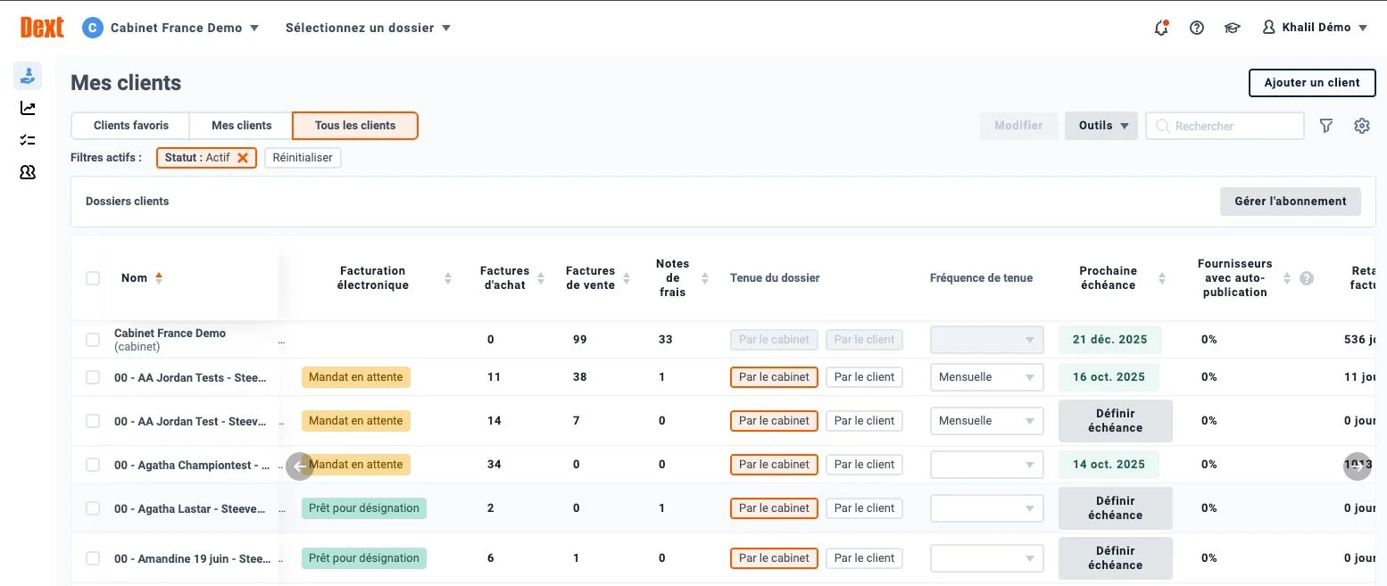Open the tasks checklist icon in sidebar
1387x586 pixels.
[27, 139]
